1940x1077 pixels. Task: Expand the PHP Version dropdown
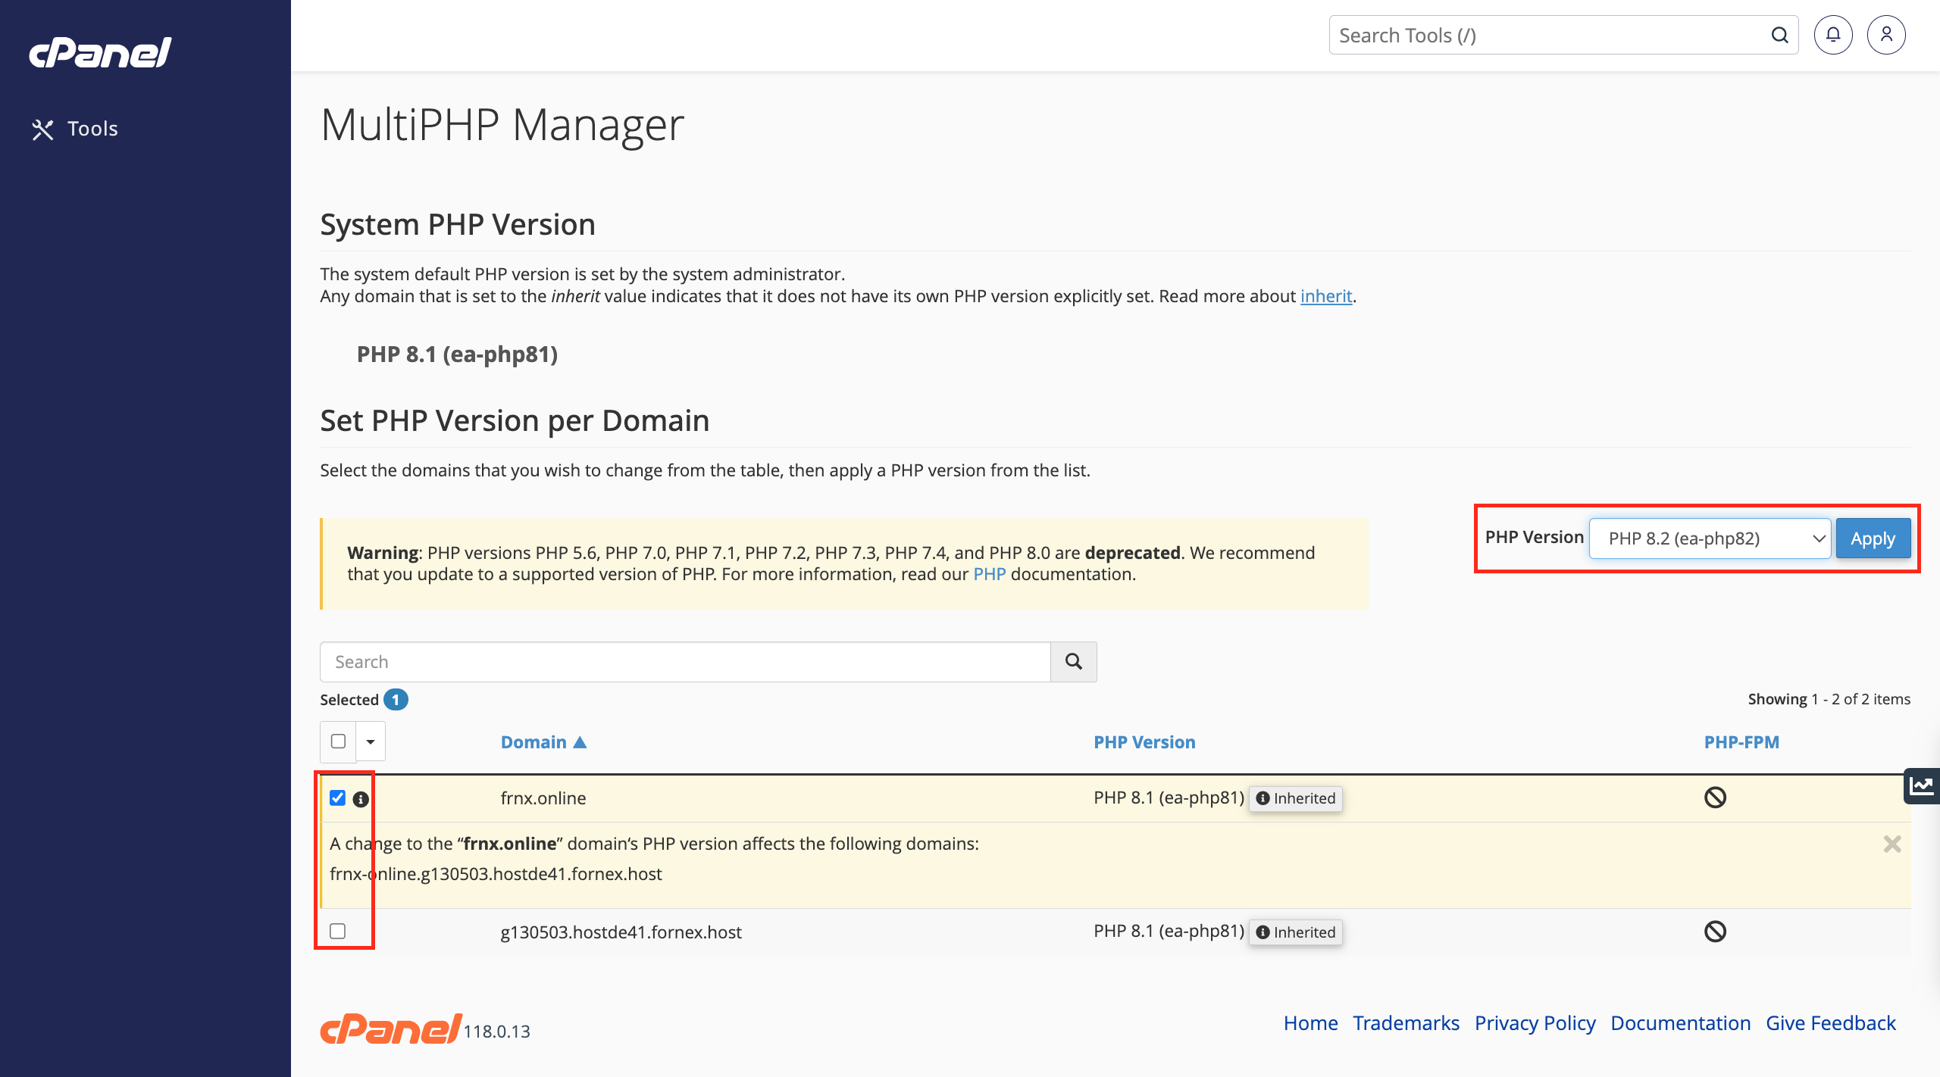click(x=1710, y=538)
